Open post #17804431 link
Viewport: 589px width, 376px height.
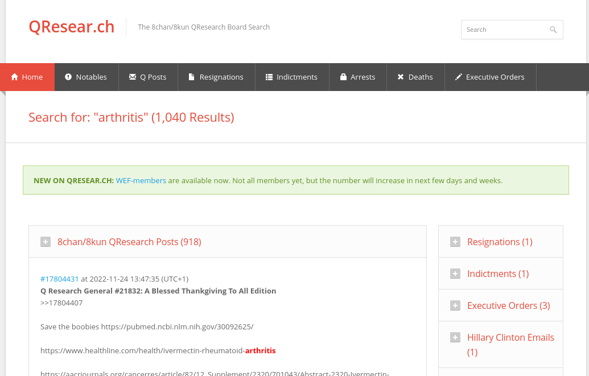59,279
